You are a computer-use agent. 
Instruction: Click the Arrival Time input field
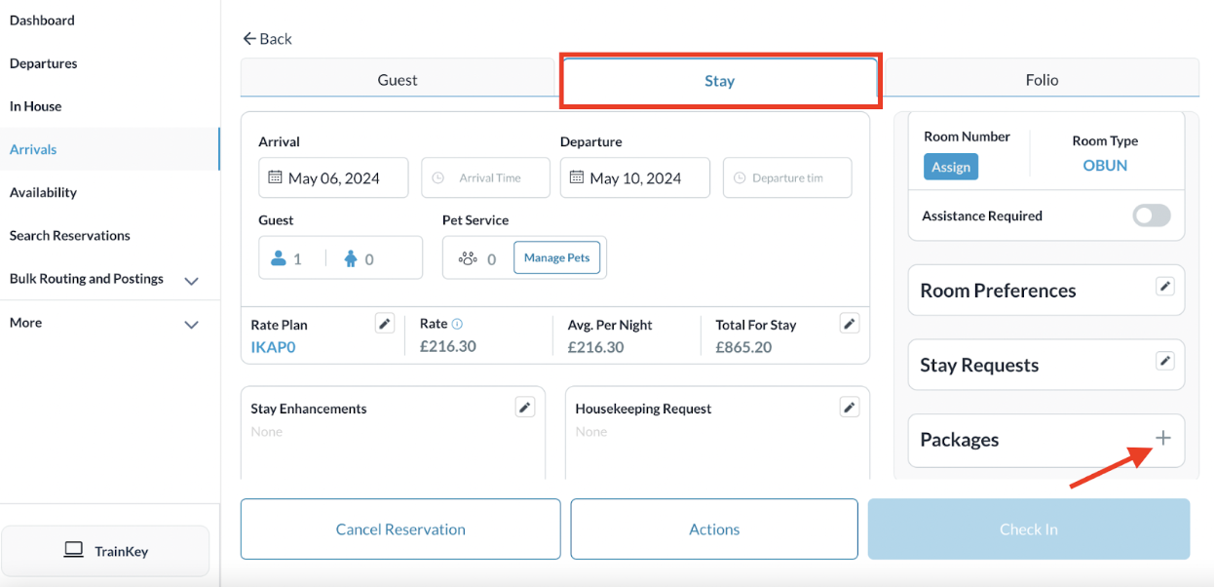489,178
